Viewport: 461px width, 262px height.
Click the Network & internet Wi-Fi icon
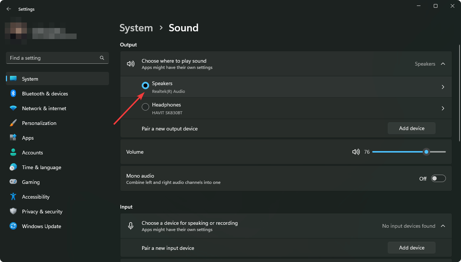(13, 108)
